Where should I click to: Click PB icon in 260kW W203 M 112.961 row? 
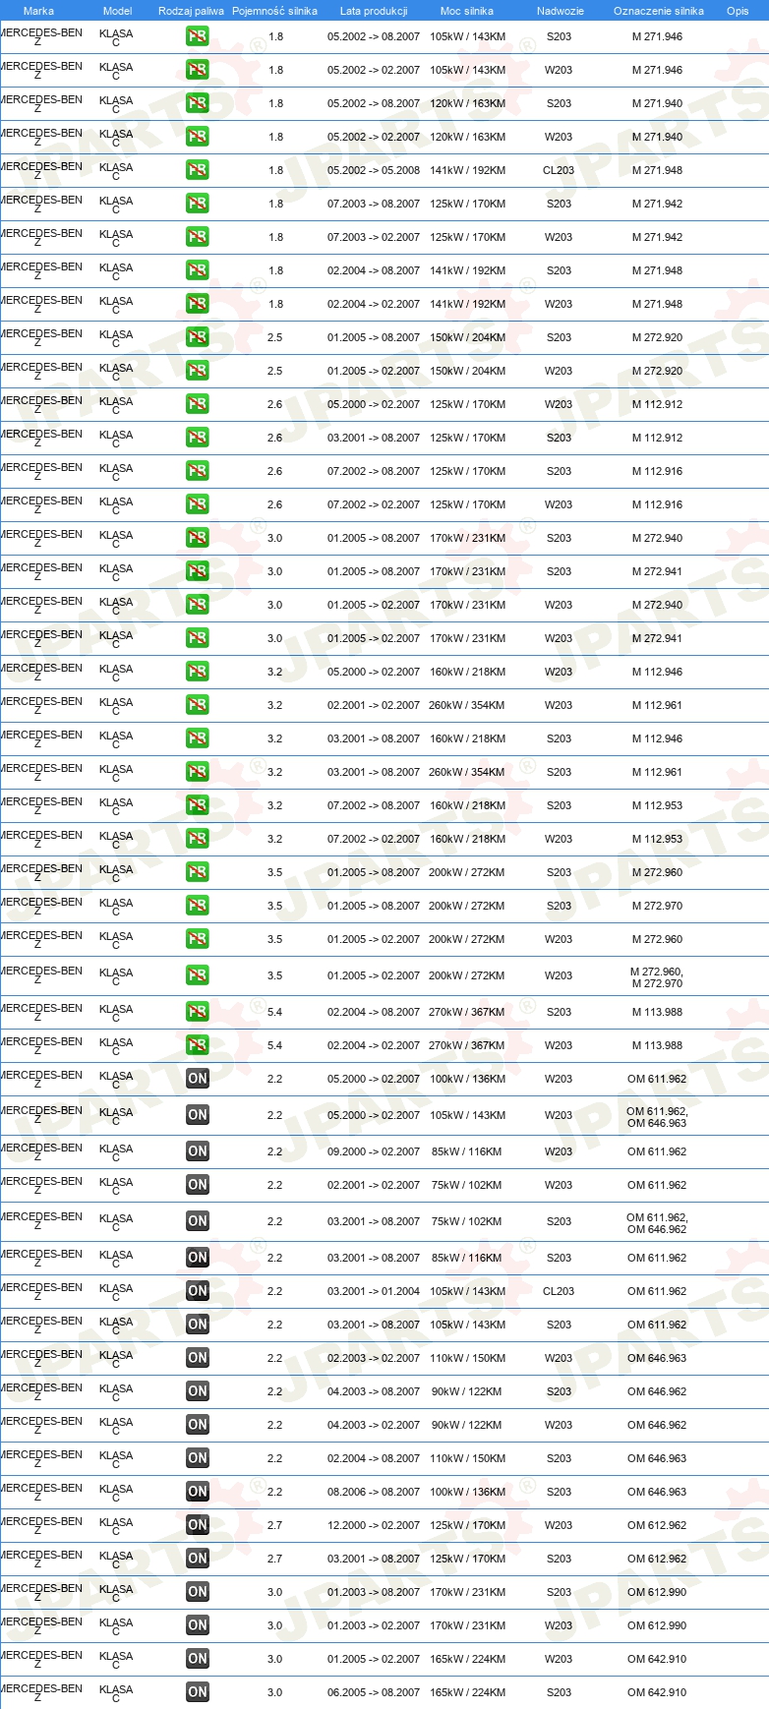coord(198,705)
